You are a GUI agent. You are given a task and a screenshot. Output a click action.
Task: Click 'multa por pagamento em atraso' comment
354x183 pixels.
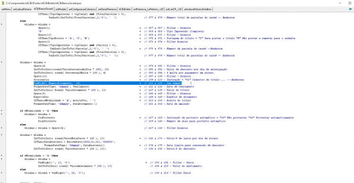click(x=192, y=73)
